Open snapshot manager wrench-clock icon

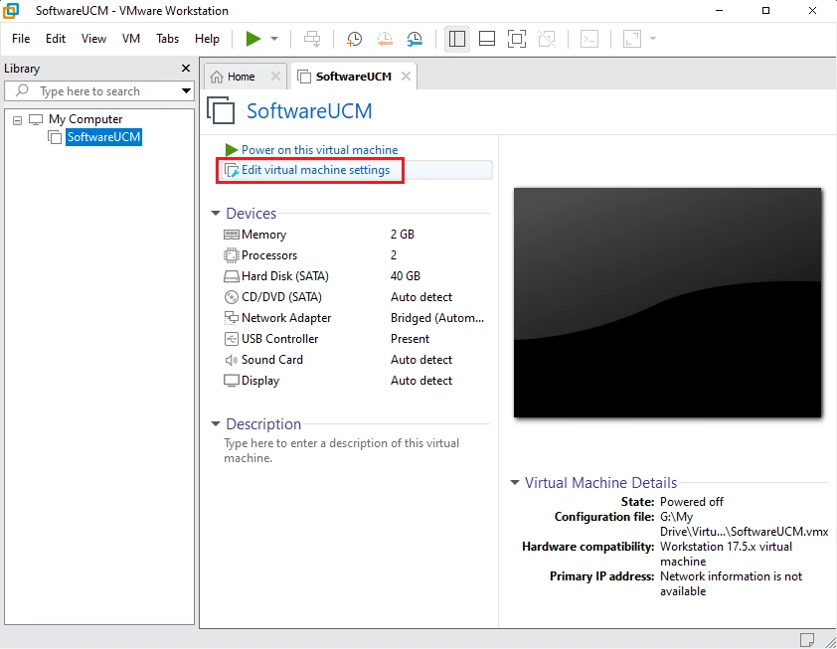415,39
